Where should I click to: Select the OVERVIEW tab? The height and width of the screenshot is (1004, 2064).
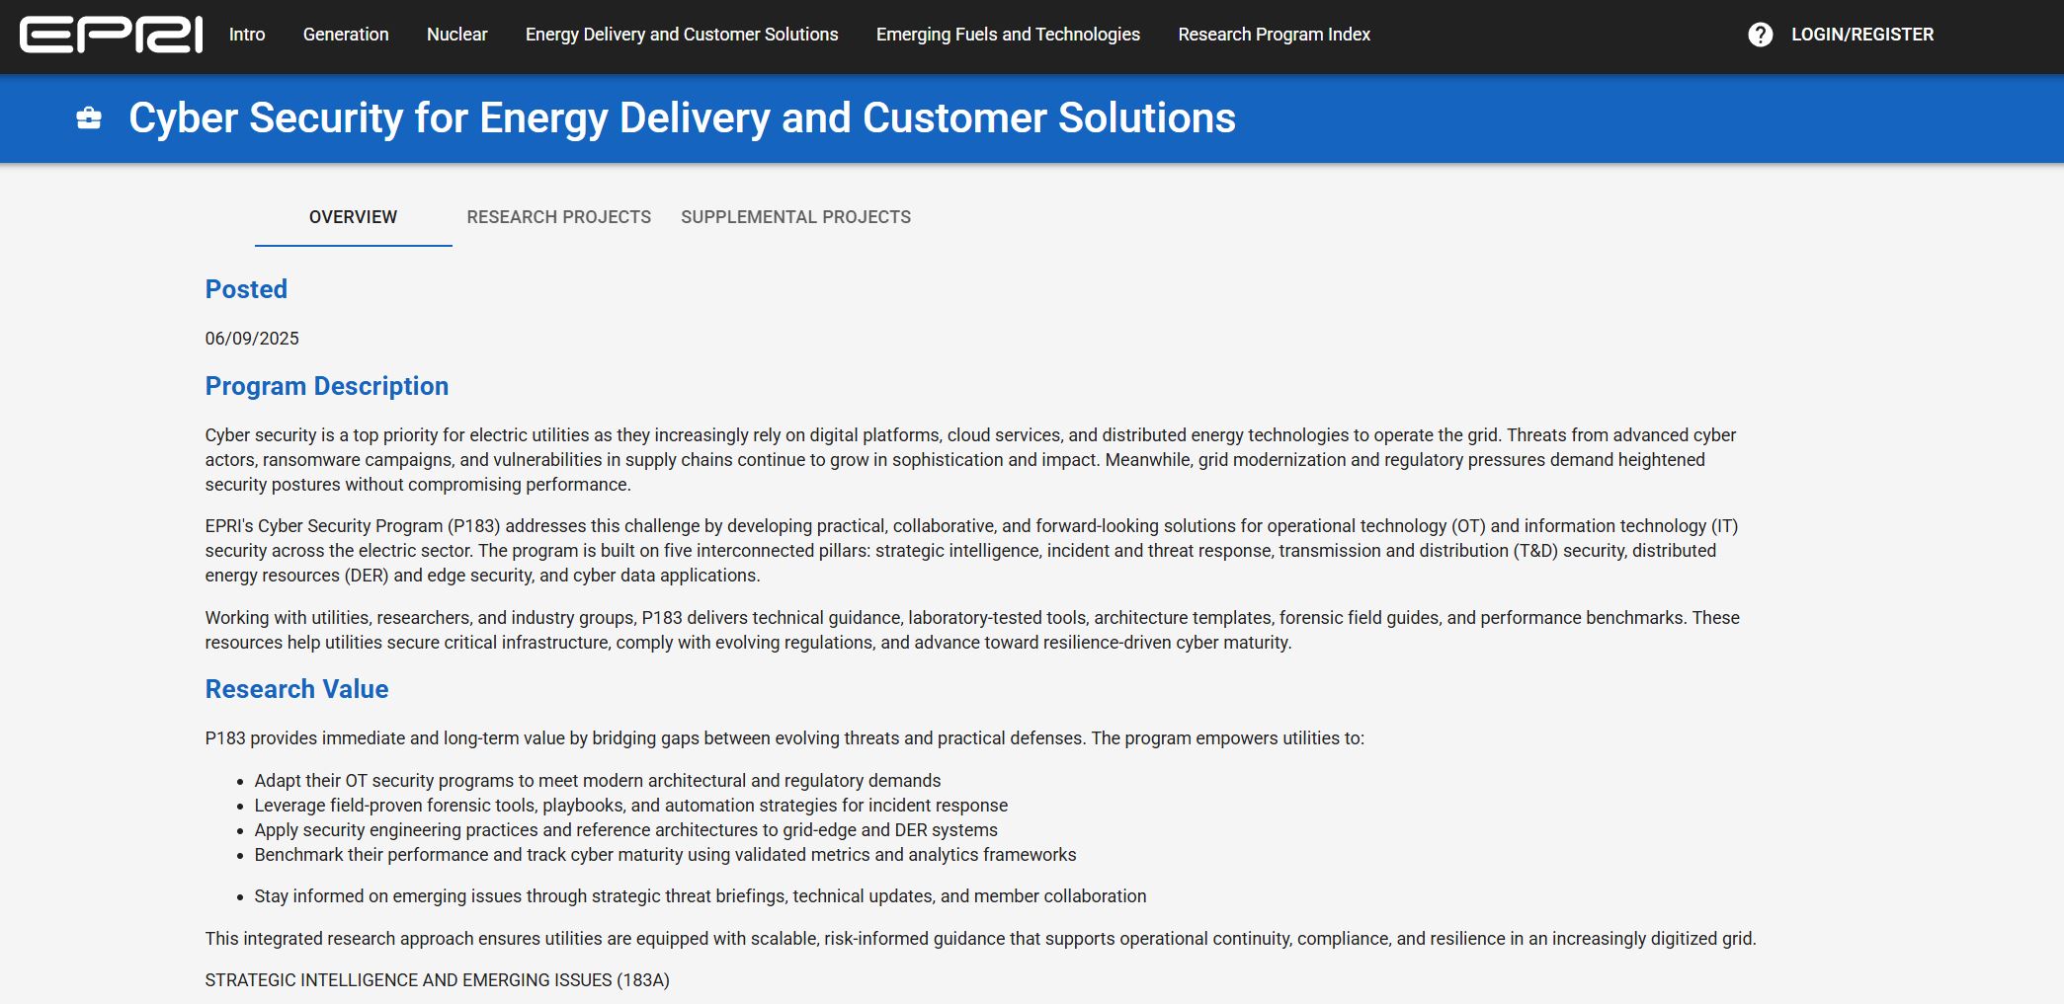pyautogui.click(x=353, y=217)
